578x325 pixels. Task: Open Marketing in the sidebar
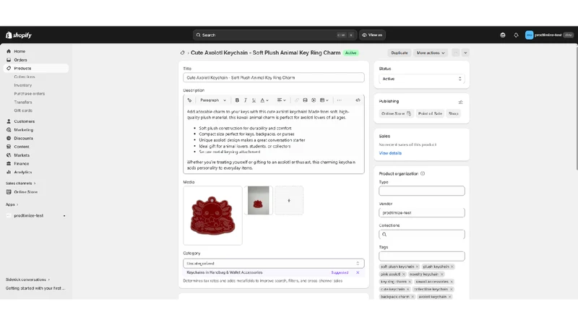click(x=24, y=130)
